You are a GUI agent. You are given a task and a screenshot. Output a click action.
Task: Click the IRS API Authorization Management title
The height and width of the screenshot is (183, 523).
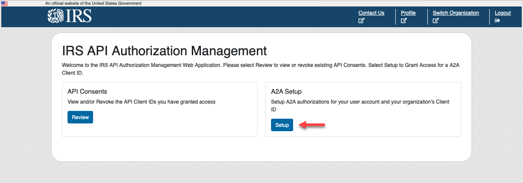(165, 51)
